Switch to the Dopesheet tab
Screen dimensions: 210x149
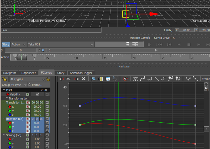(28, 73)
